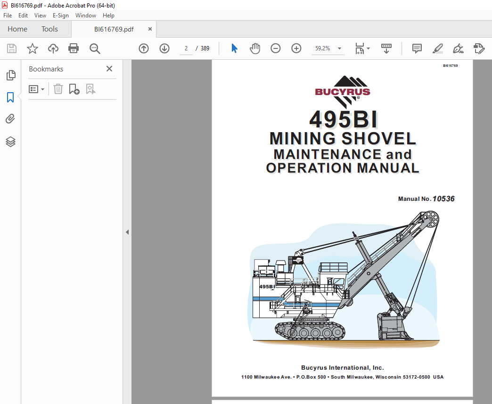Open Page Thumbnails panel icon
The width and height of the screenshot is (492, 404).
pyautogui.click(x=11, y=75)
